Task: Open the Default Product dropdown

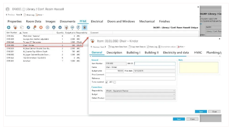Action: click(x=140, y=98)
